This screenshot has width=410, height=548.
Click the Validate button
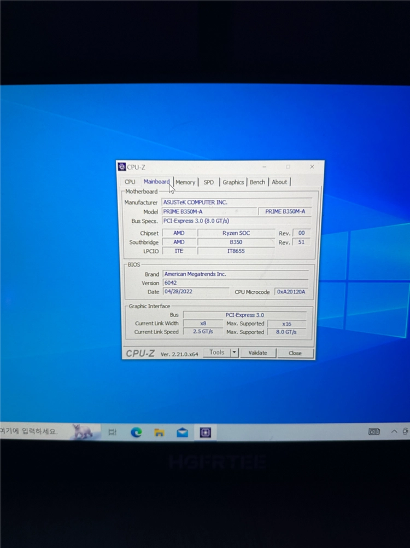tap(258, 353)
